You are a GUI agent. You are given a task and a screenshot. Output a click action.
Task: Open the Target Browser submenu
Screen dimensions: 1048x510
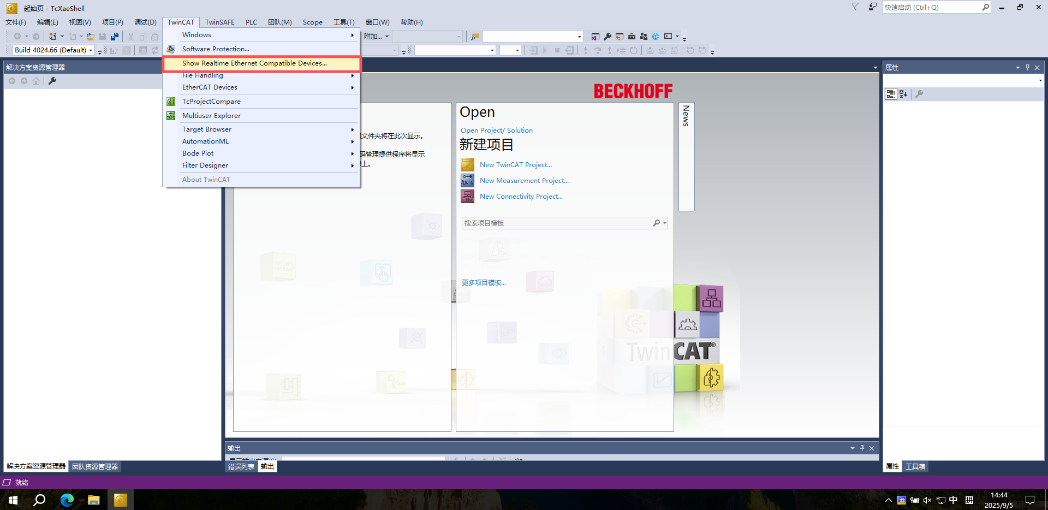click(x=261, y=129)
